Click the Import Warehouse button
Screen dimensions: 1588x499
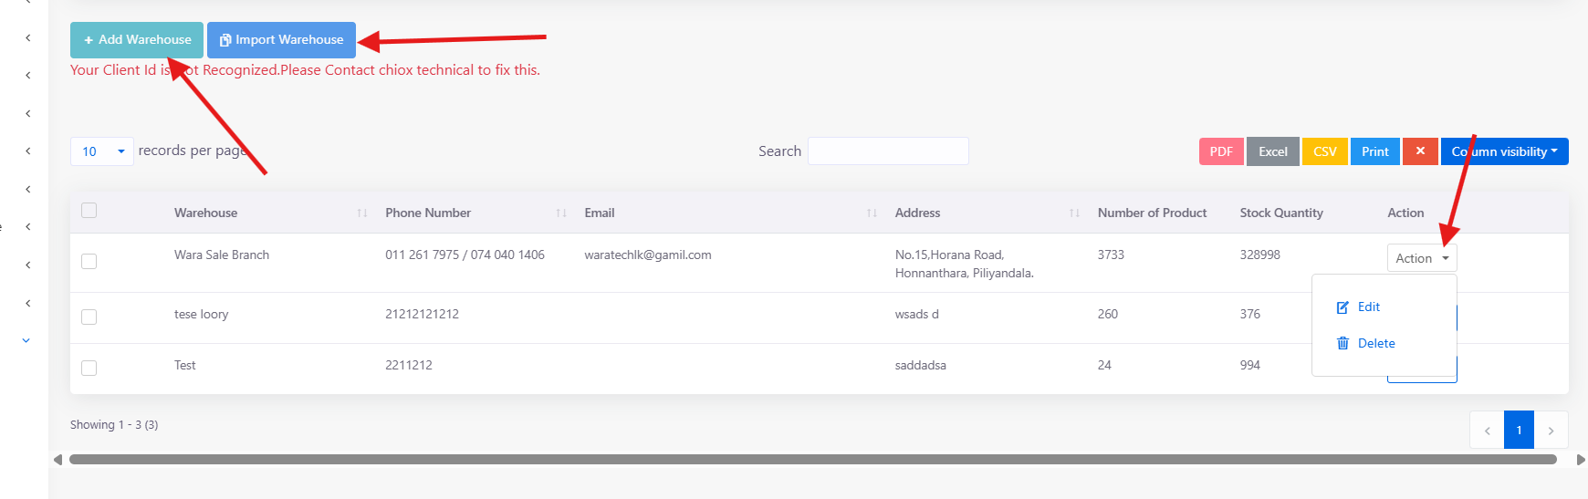281,40
